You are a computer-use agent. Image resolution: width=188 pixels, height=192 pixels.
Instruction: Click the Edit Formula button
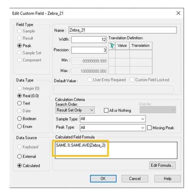point(162,166)
